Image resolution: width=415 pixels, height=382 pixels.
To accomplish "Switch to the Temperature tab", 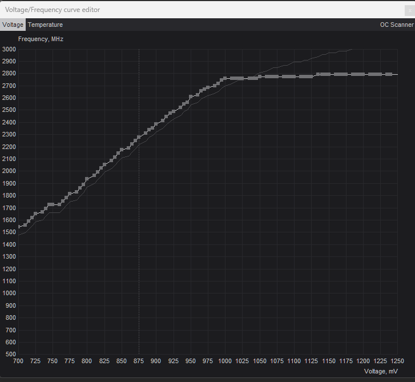I will (x=45, y=25).
